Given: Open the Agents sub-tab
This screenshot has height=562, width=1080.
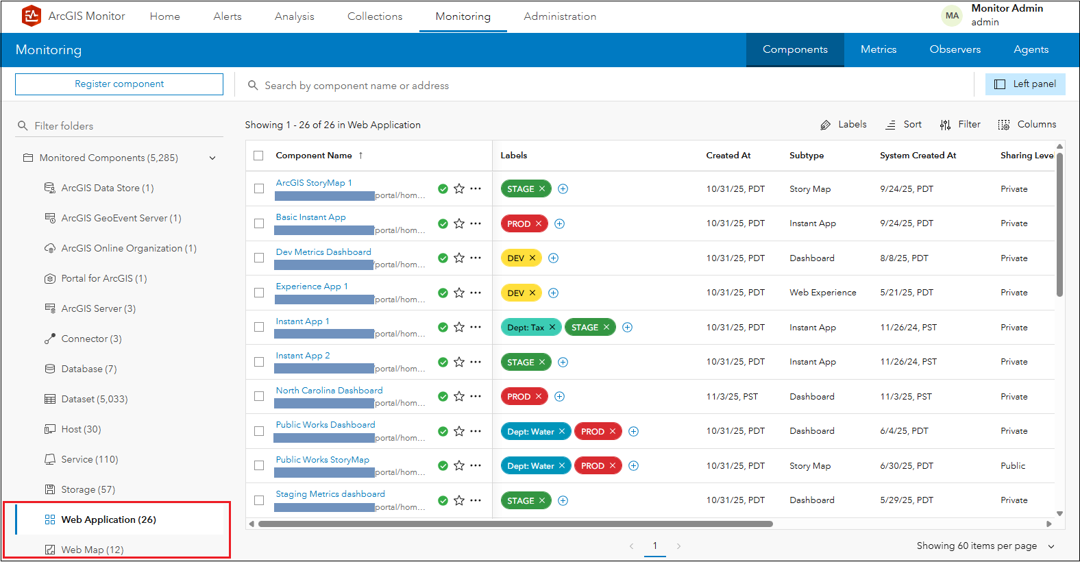Looking at the screenshot, I should [1031, 50].
